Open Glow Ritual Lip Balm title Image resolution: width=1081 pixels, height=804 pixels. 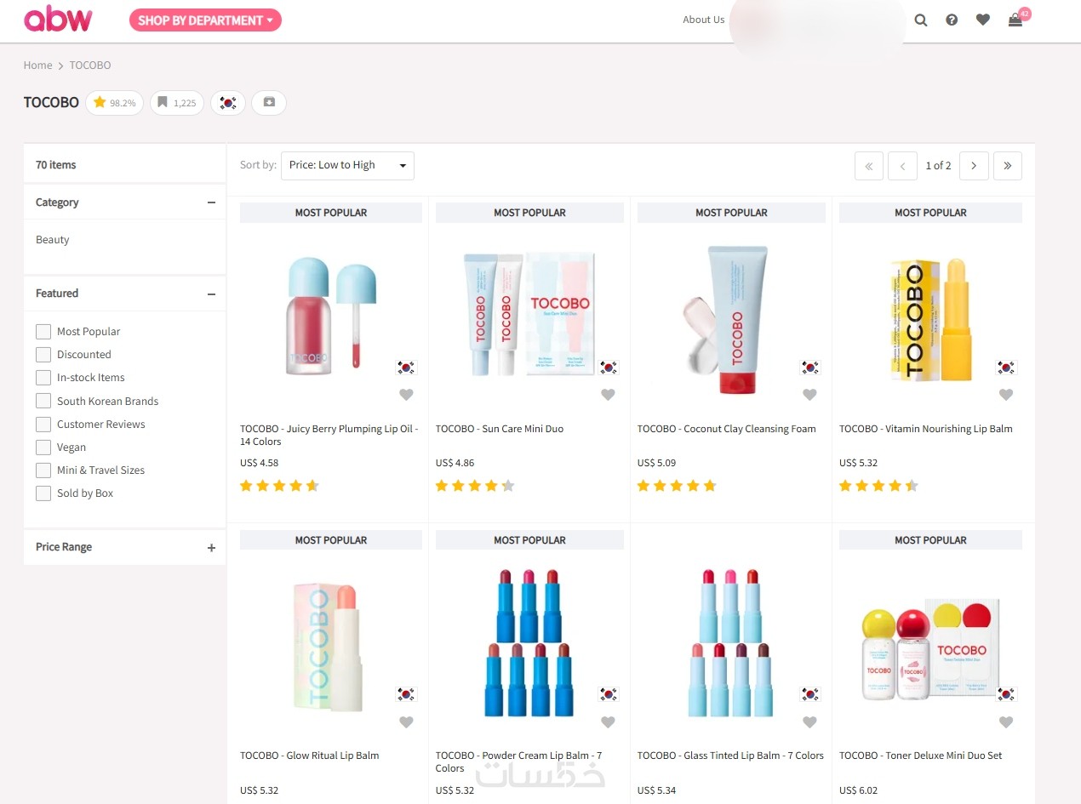(310, 756)
